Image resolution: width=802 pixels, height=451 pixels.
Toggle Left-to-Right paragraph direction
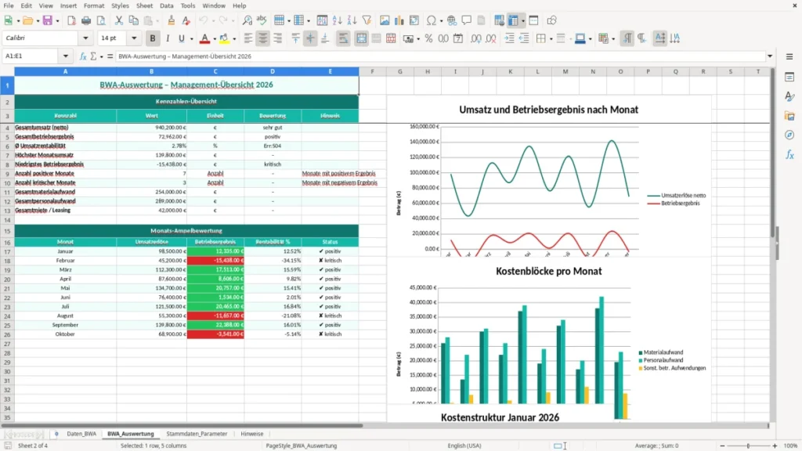tap(627, 38)
